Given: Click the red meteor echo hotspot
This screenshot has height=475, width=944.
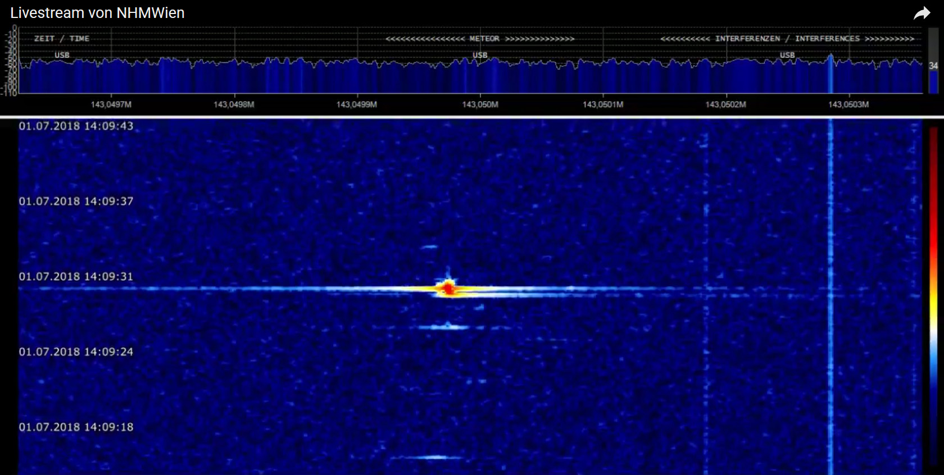Looking at the screenshot, I should tap(448, 289).
